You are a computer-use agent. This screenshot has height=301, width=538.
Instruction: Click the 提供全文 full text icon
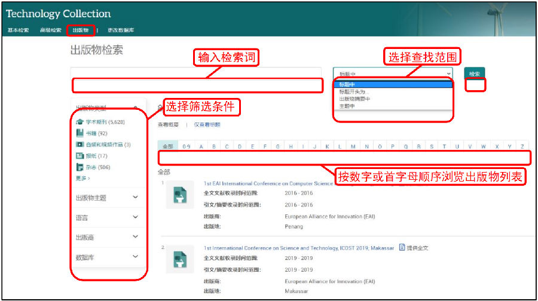pyautogui.click(x=402, y=247)
